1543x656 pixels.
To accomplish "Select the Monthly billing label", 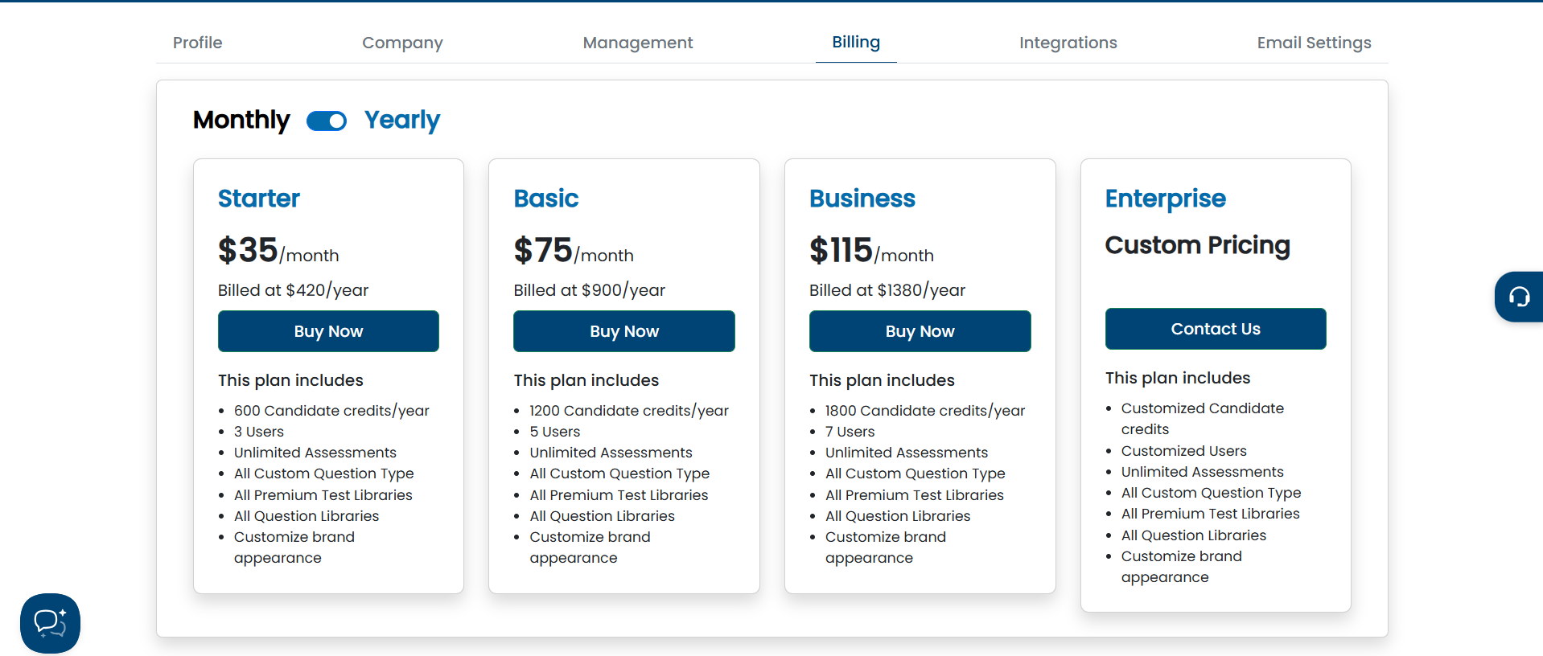I will pyautogui.click(x=241, y=120).
